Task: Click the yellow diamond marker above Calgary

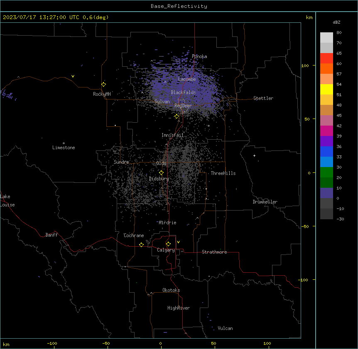Action: pos(168,244)
